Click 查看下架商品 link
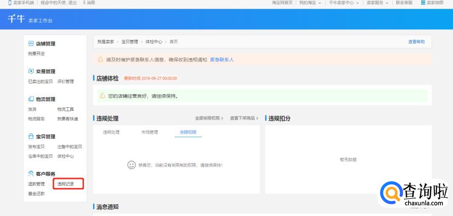Viewport: 453px width, 216px height. tap(244, 118)
